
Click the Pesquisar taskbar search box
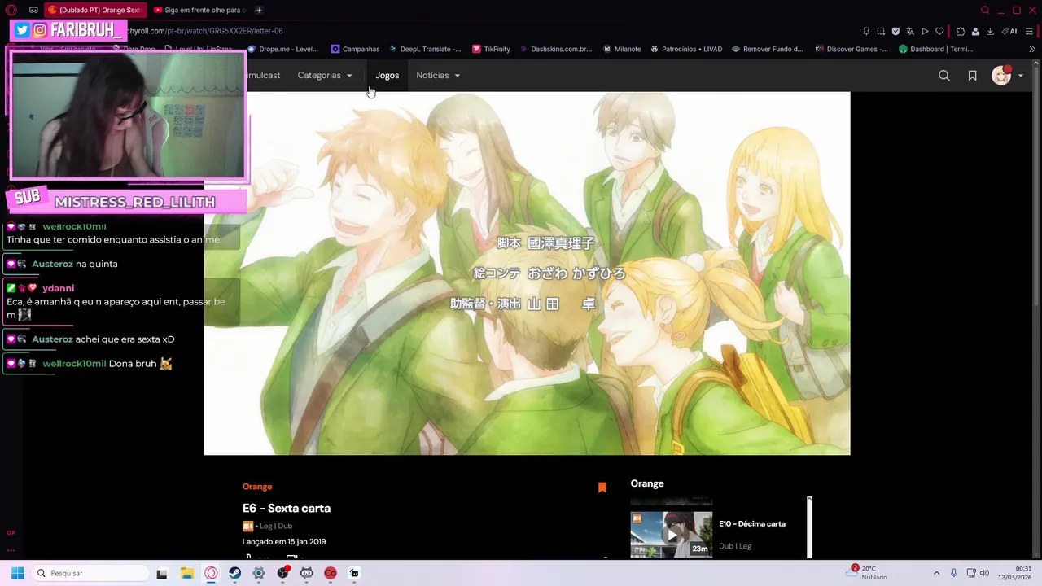click(89, 573)
